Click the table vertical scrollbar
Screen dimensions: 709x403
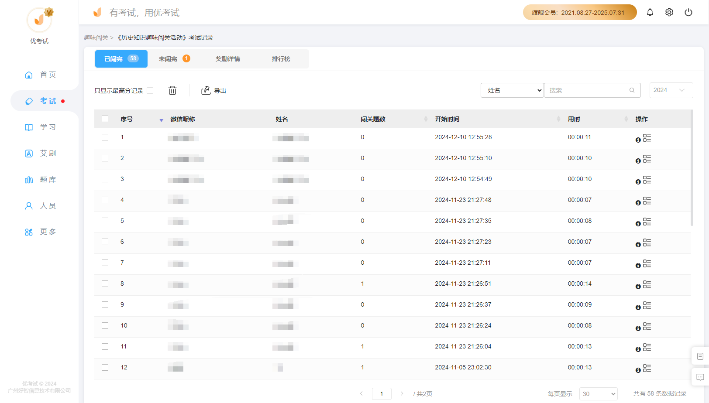(x=692, y=168)
